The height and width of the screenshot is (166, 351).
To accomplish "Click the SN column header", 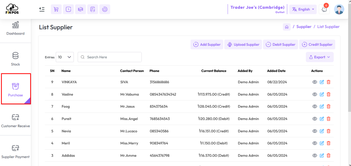I will click(x=52, y=71).
